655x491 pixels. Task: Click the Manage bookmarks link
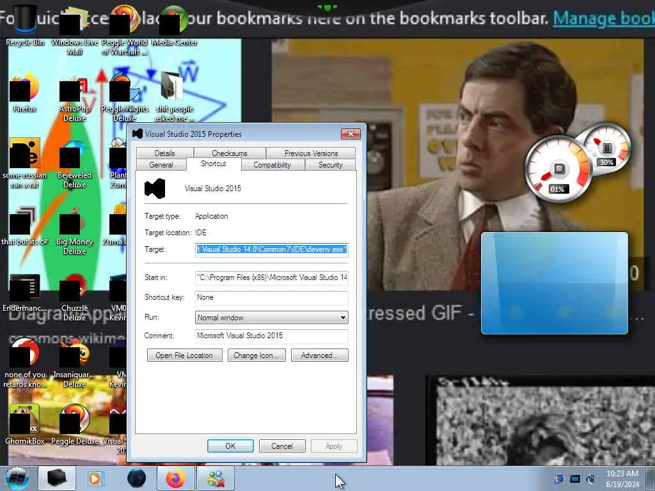pos(604,18)
